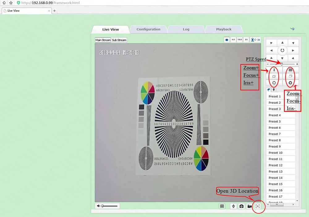Click Focus- icon
The width and height of the screenshot is (309, 217).
[x=290, y=76]
